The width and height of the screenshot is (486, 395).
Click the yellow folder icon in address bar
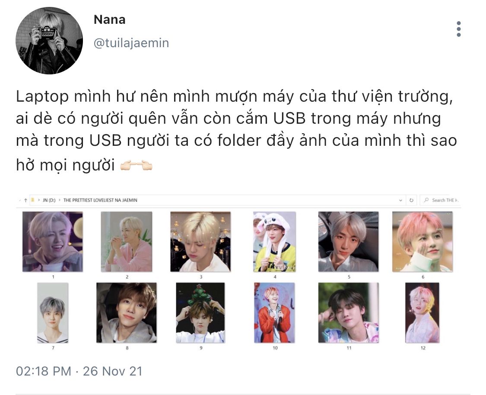32,200
